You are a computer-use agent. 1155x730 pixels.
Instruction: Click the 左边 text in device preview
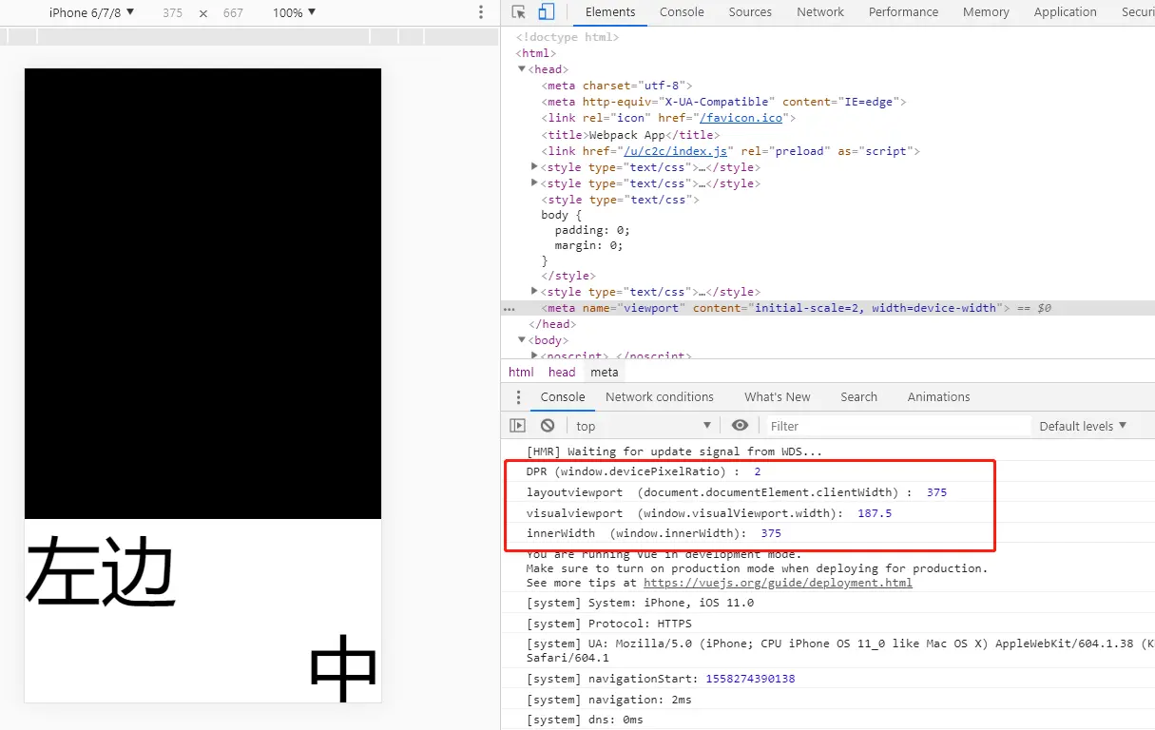(101, 570)
